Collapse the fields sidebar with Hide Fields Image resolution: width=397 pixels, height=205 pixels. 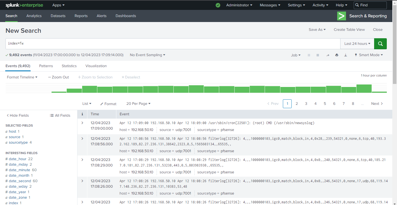(x=17, y=115)
